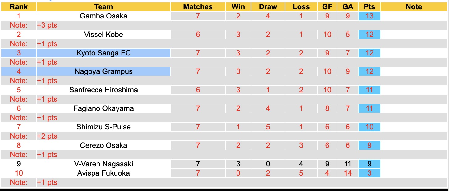Viewport: 449px width, 191px height.
Task: Select the Shimizu S-Pulse team name
Action: click(x=104, y=127)
